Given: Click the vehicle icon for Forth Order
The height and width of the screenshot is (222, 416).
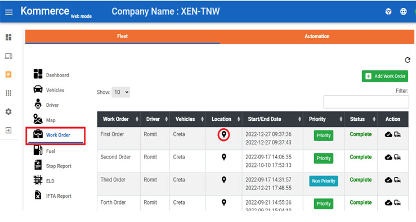Looking at the screenshot, I should pos(397,203).
